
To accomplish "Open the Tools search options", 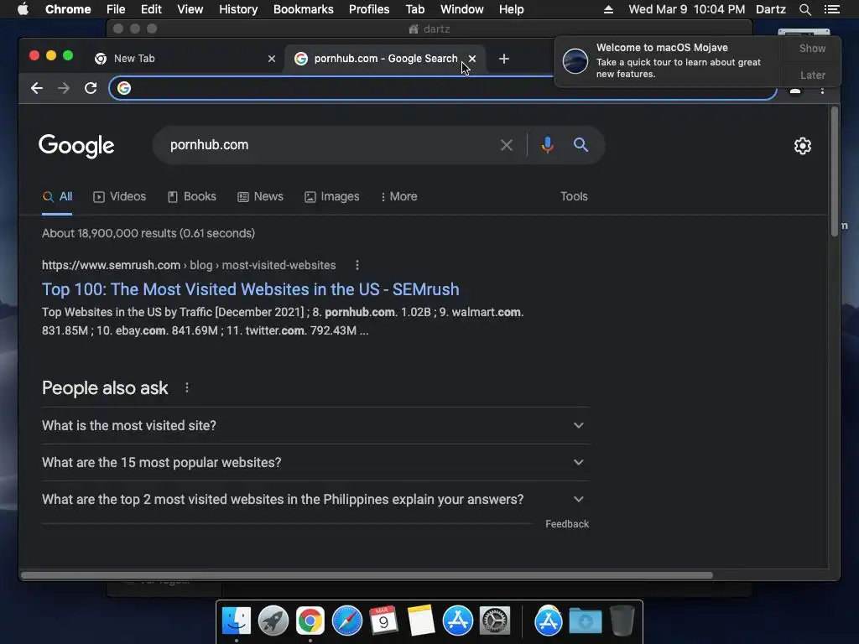I will tap(574, 196).
